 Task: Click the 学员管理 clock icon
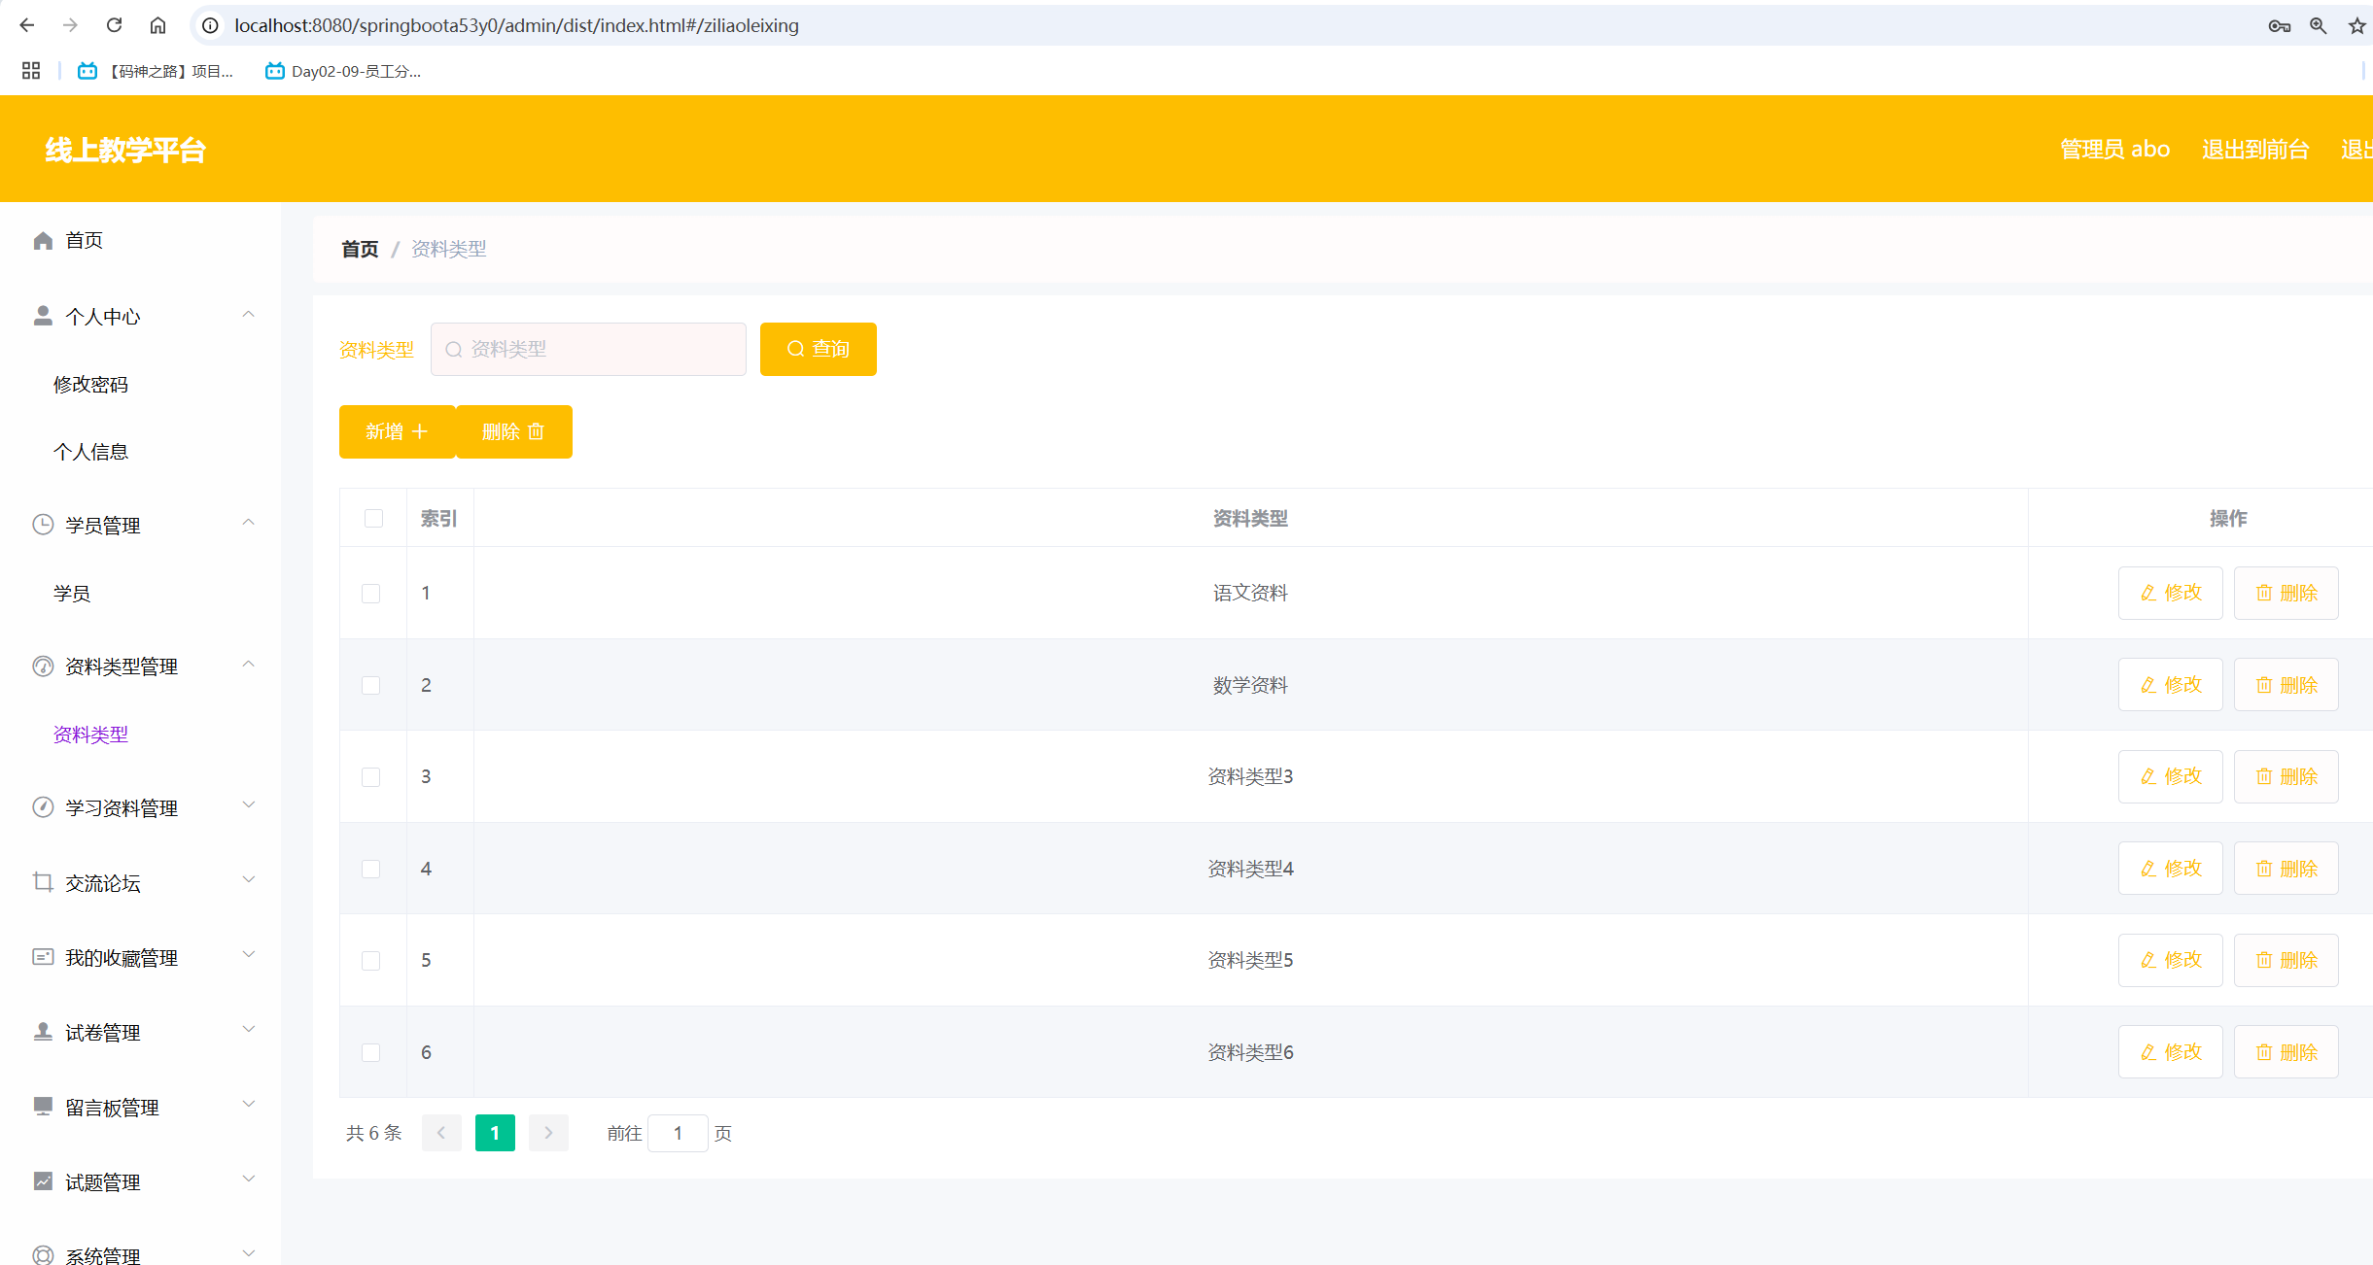[x=43, y=525]
